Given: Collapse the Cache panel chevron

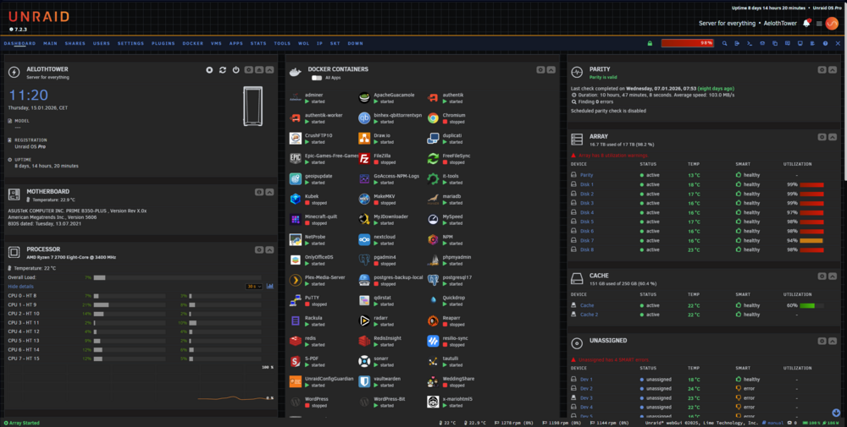Looking at the screenshot, I should 833,276.
